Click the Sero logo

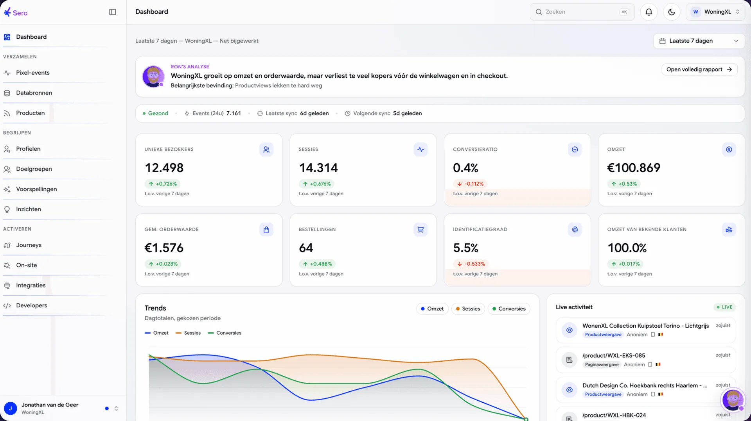[x=16, y=12]
